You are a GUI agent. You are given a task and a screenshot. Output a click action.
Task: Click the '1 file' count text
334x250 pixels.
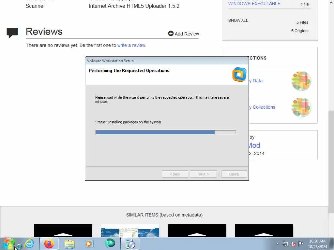click(305, 4)
